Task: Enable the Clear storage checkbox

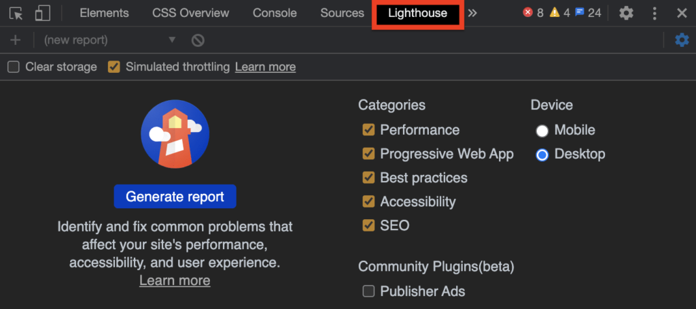Action: [x=14, y=67]
